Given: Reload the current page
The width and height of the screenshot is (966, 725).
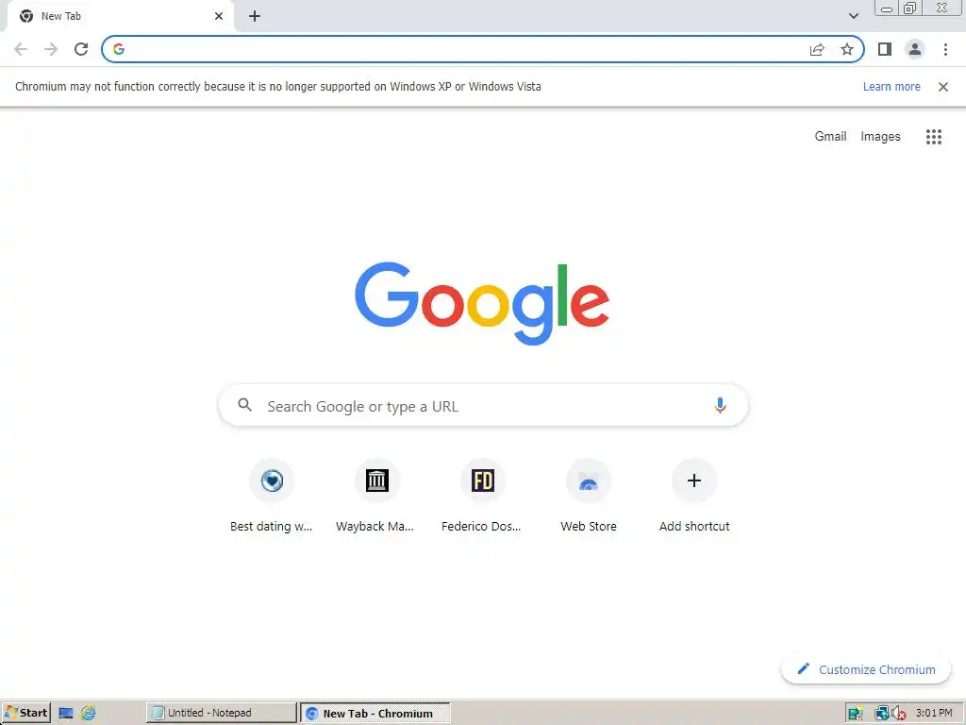Looking at the screenshot, I should coord(81,49).
